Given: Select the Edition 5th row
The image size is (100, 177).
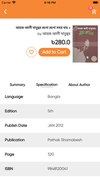Looking at the screenshot, I should point(50,111).
